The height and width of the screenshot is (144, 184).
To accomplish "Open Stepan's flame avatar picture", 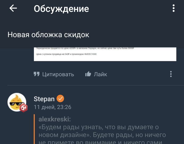I will (x=17, y=102).
